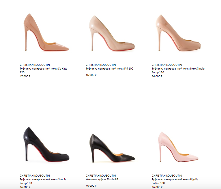Click the Кожаные туфли Pigalle 85 title
This screenshot has height=189, width=221.
pos(102,179)
